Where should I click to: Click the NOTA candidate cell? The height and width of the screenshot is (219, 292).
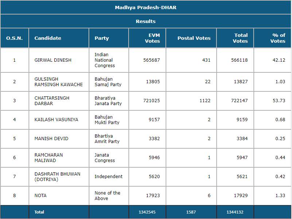[x=40, y=196]
